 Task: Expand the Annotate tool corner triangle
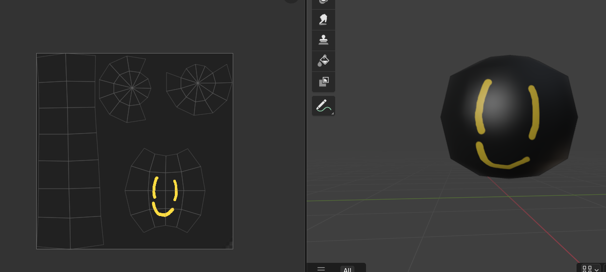click(332, 113)
